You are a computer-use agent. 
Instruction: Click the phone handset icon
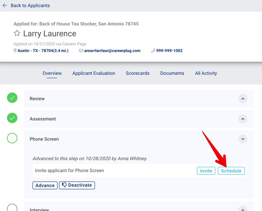[153, 50]
